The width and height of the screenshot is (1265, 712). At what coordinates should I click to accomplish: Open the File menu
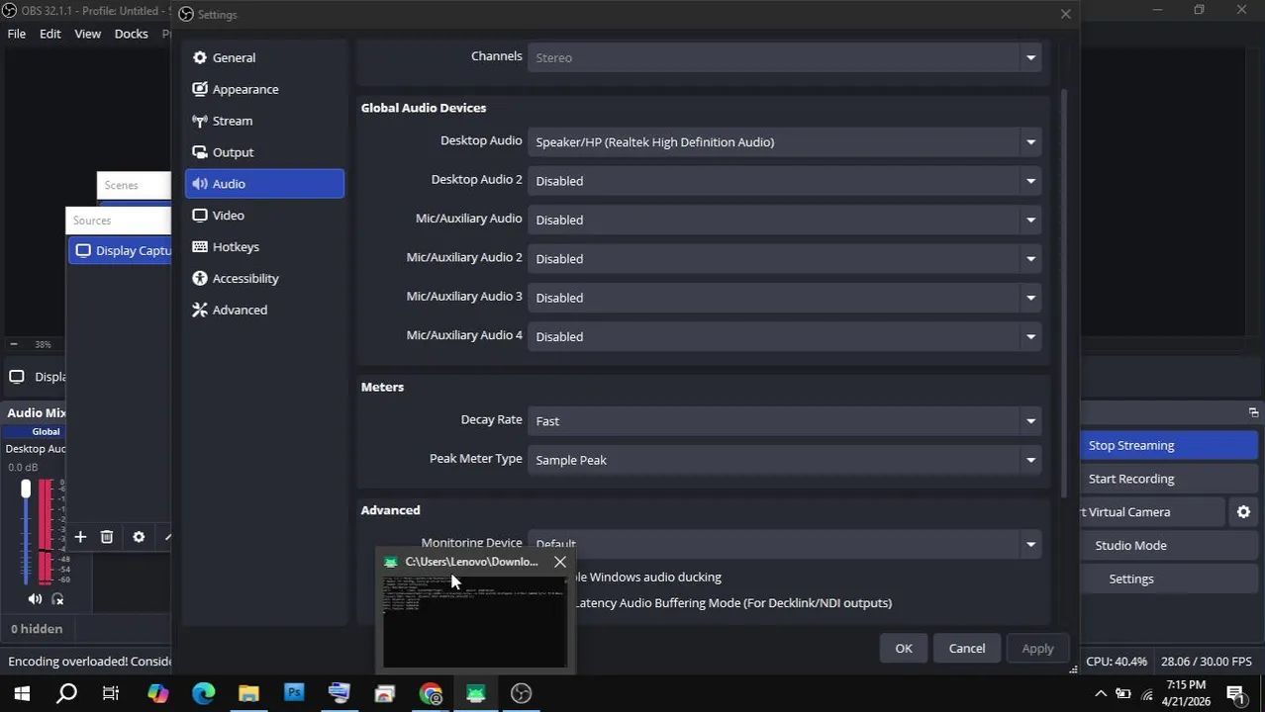click(17, 34)
